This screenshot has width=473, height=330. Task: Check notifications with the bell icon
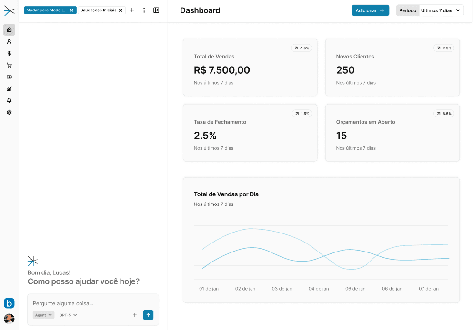click(9, 100)
